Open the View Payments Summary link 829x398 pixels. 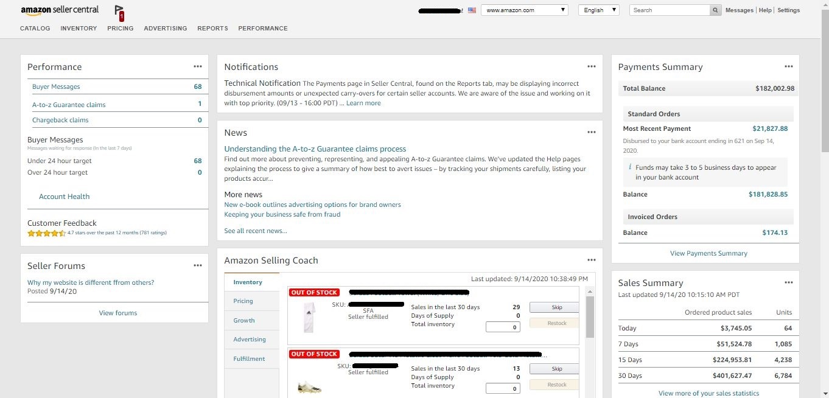pos(708,253)
